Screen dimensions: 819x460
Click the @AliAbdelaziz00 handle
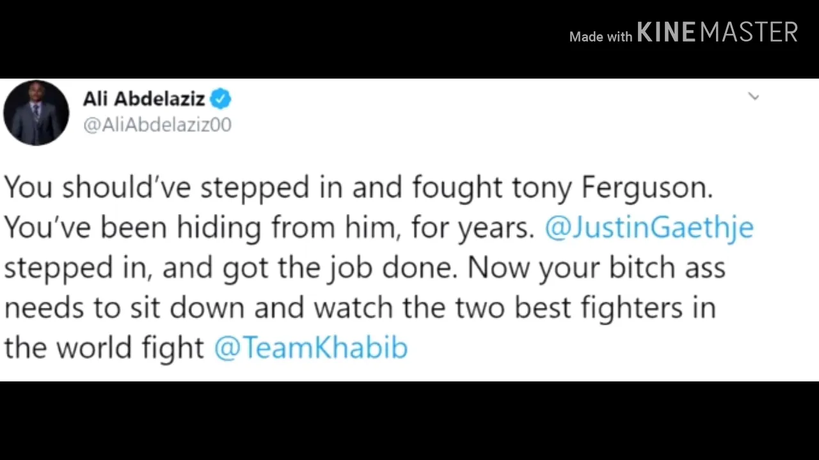point(157,125)
